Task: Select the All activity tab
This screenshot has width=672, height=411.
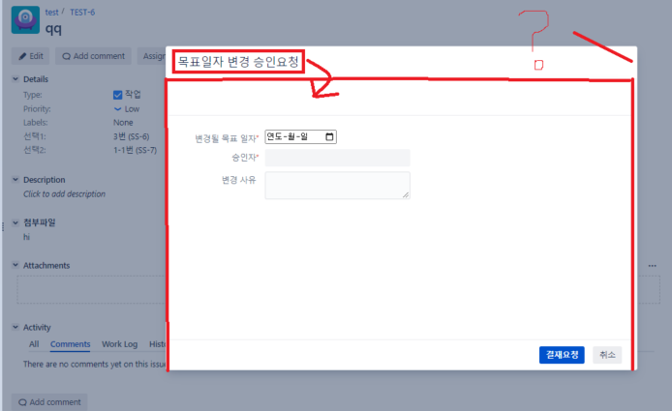Action: pos(34,344)
